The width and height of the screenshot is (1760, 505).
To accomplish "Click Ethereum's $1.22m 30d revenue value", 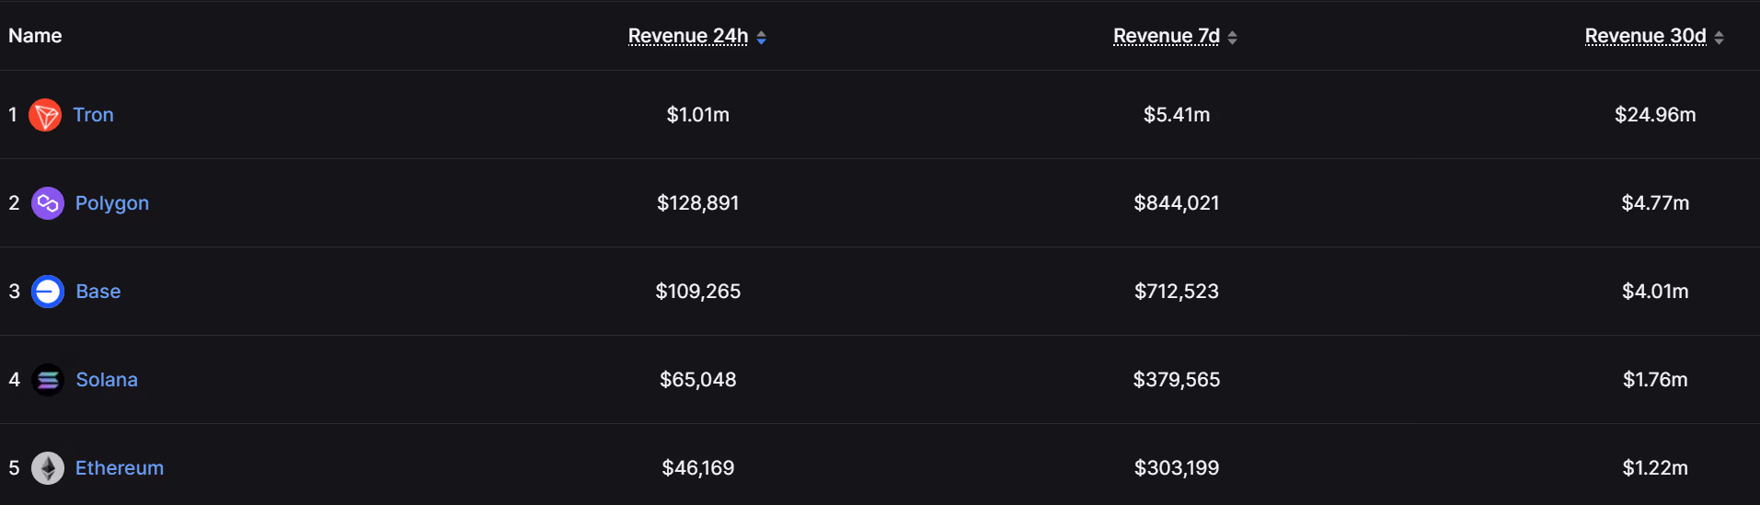I will pyautogui.click(x=1654, y=468).
